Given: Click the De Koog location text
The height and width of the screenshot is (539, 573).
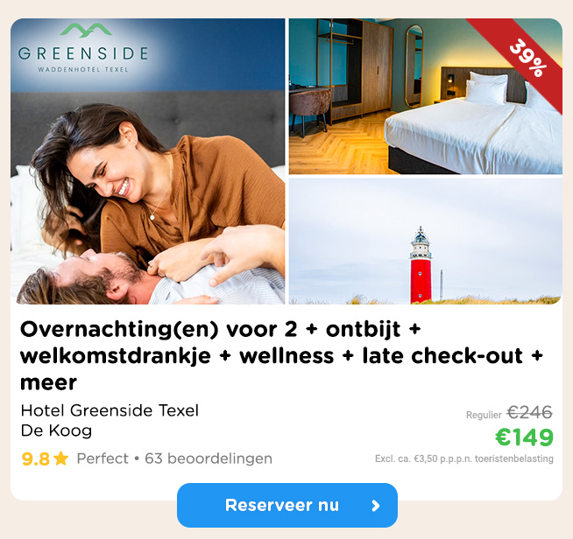Looking at the screenshot, I should (56, 430).
